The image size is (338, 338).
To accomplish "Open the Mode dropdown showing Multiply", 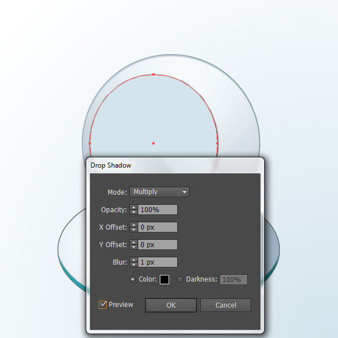I will tap(159, 192).
